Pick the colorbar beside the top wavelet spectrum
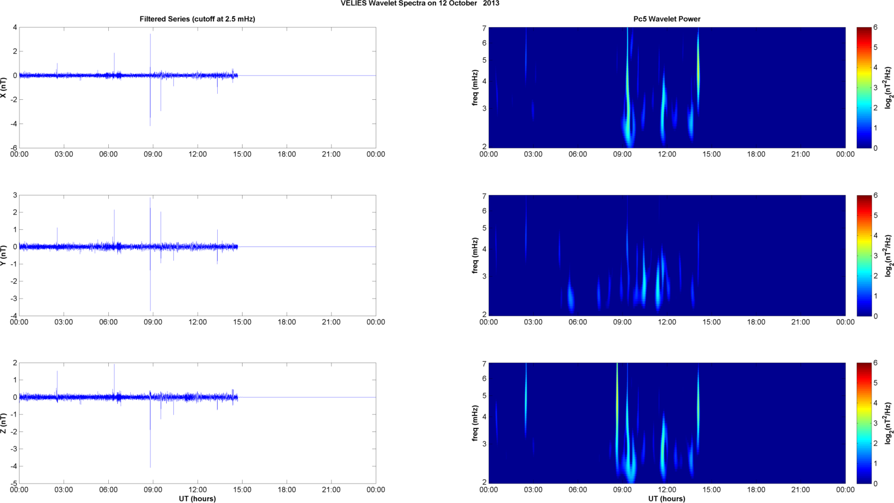The image size is (894, 503). pyautogui.click(x=863, y=87)
